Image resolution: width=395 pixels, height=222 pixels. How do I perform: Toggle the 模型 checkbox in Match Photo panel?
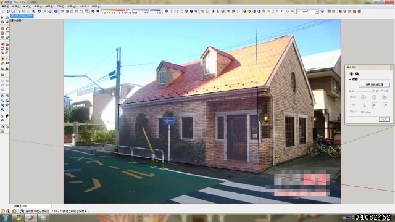click(350, 79)
